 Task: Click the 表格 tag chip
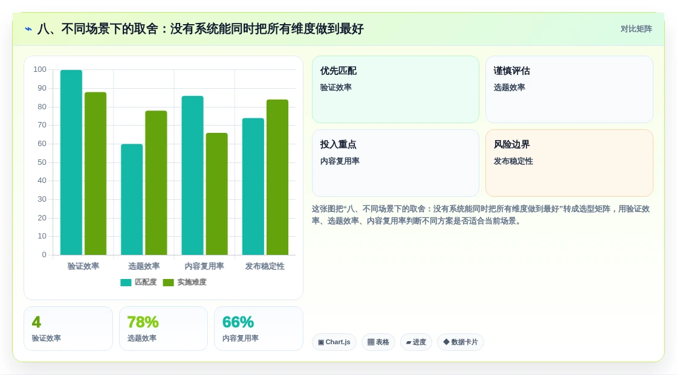tap(378, 342)
